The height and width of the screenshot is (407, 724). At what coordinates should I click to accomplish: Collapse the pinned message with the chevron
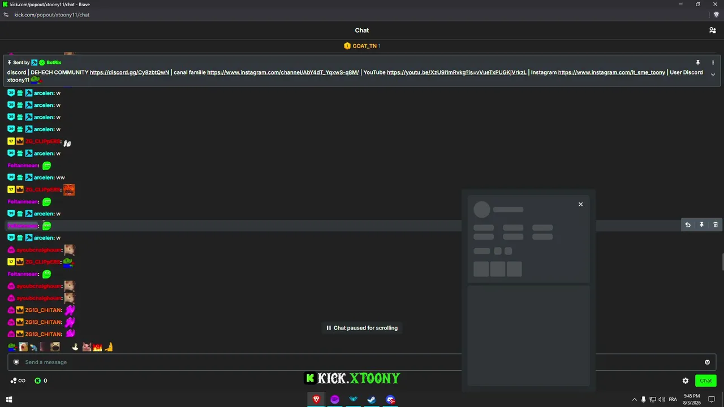713,75
